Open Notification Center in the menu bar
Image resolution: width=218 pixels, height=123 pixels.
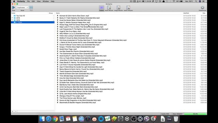[x=203, y=1]
